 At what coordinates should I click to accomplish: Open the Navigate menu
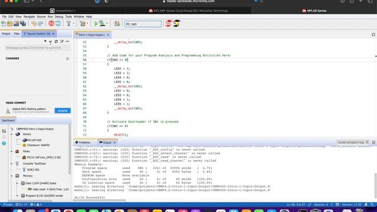pos(29,16)
